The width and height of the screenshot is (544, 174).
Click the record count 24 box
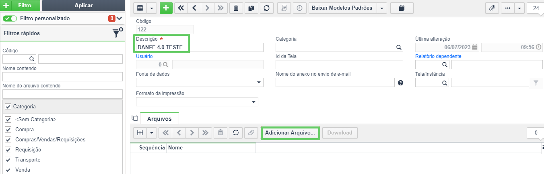[x=536, y=8]
